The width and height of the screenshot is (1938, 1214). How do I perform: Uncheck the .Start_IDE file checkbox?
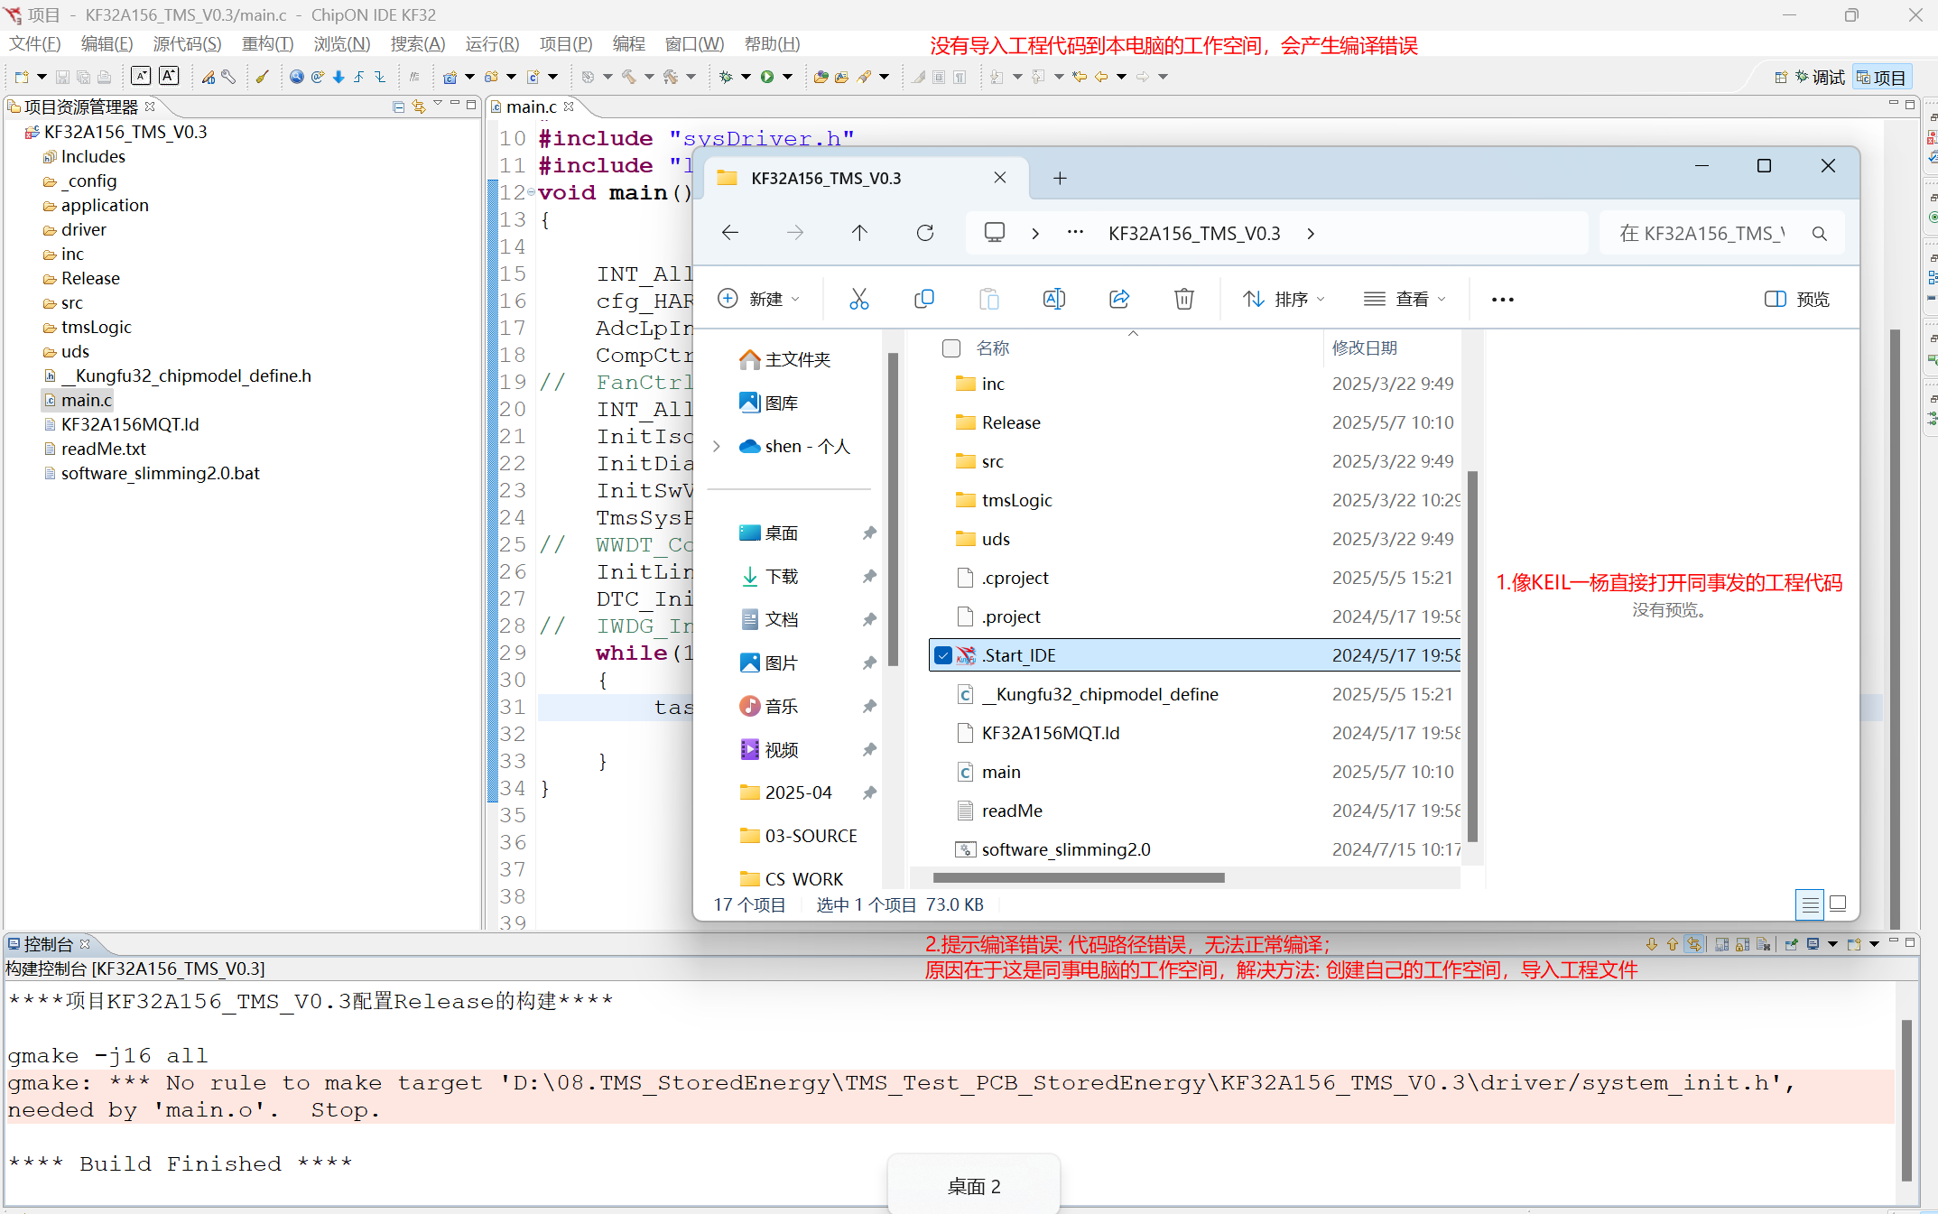click(943, 655)
